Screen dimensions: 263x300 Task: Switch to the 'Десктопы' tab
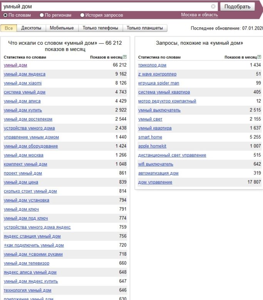pos(31,28)
